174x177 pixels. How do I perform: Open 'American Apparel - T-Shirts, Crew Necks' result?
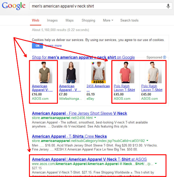69,136
